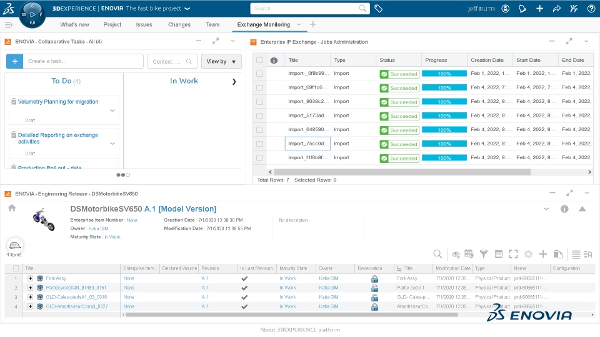Click the 3DEXPERIENCE compass play button
The width and height of the screenshot is (600, 337).
pyautogui.click(x=32, y=14)
